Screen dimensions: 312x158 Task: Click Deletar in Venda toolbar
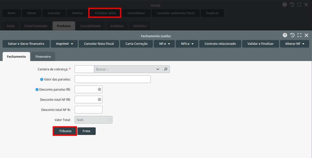[x=78, y=13]
